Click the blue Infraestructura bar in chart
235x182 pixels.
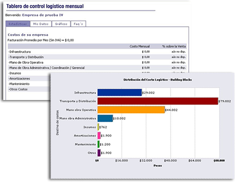pos(120,93)
